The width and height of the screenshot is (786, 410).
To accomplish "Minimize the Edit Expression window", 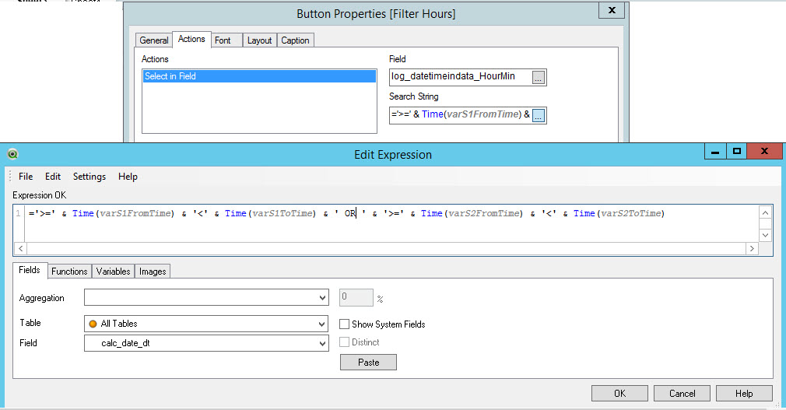I will (713, 152).
